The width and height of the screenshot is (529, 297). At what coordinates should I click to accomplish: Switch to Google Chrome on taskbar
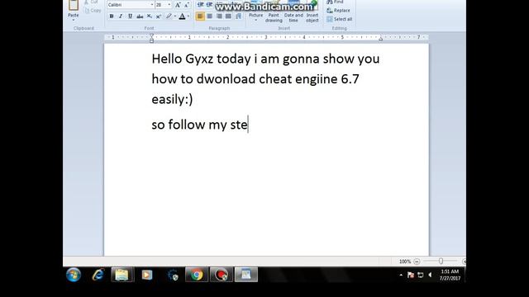tap(197, 275)
